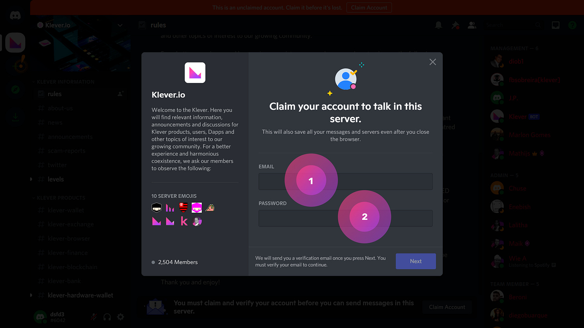Select the rules channel

pos(80,94)
